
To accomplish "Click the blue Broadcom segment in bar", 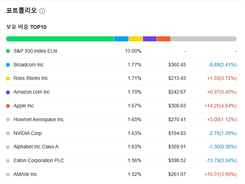I will point(121,39).
